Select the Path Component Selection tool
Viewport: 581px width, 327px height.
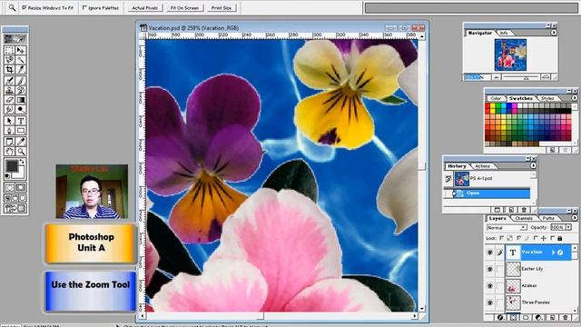click(x=10, y=121)
